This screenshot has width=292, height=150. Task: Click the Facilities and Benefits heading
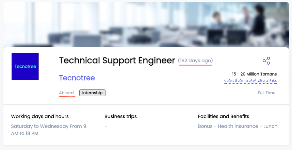tap(224, 117)
